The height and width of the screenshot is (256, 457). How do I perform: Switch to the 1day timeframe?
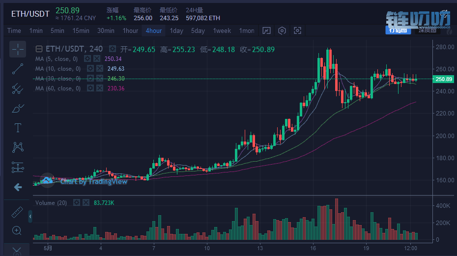point(176,30)
